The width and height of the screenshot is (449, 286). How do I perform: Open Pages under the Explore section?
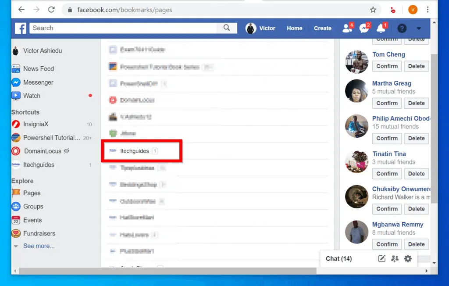coord(32,193)
